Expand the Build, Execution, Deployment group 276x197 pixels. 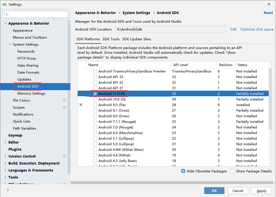(x=5, y=163)
